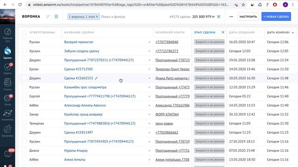Click the Воронка page title
The height and width of the screenshot is (167, 298).
31,17
